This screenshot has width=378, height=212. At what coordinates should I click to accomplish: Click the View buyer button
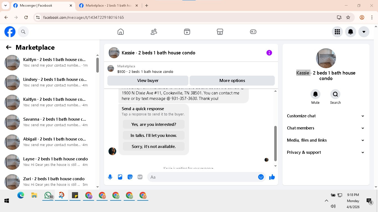(148, 81)
